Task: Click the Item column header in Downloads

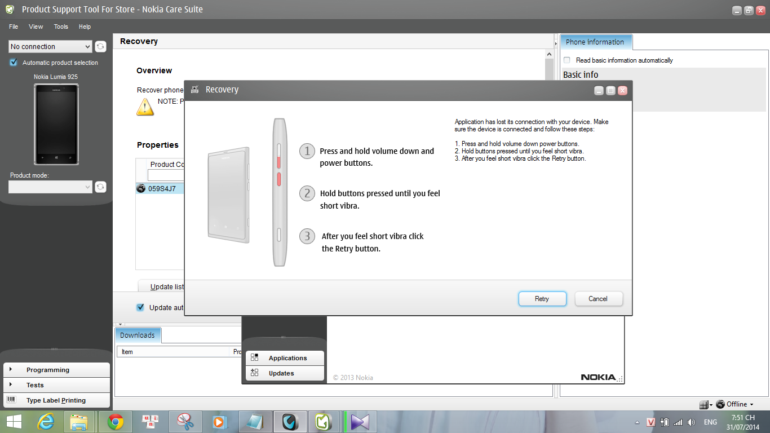Action: [174, 351]
